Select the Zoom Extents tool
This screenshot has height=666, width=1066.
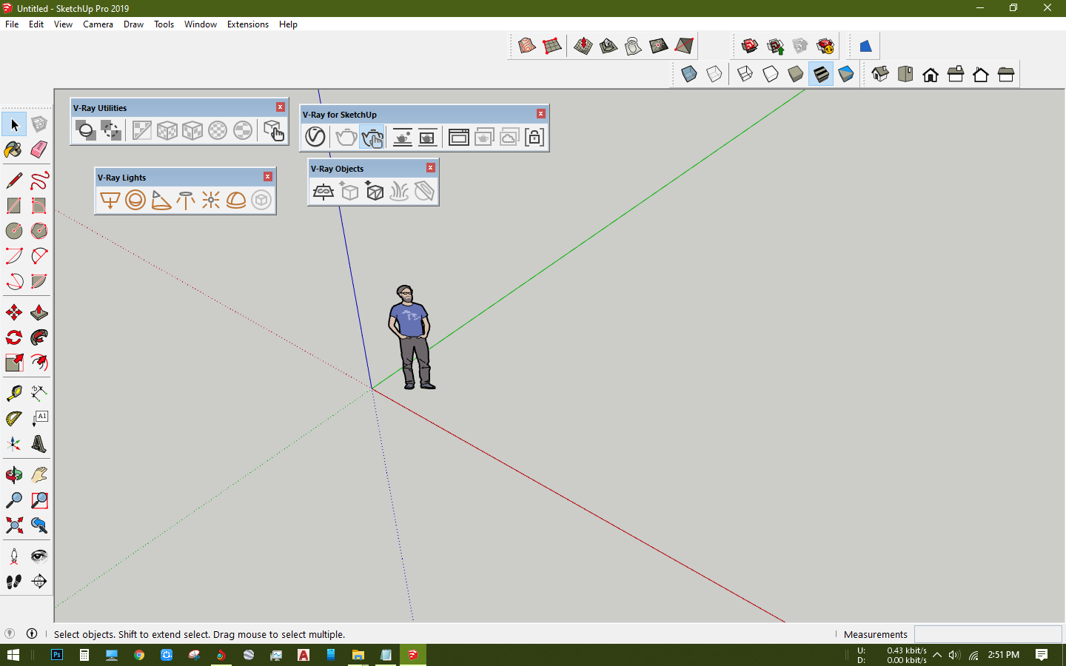[14, 525]
